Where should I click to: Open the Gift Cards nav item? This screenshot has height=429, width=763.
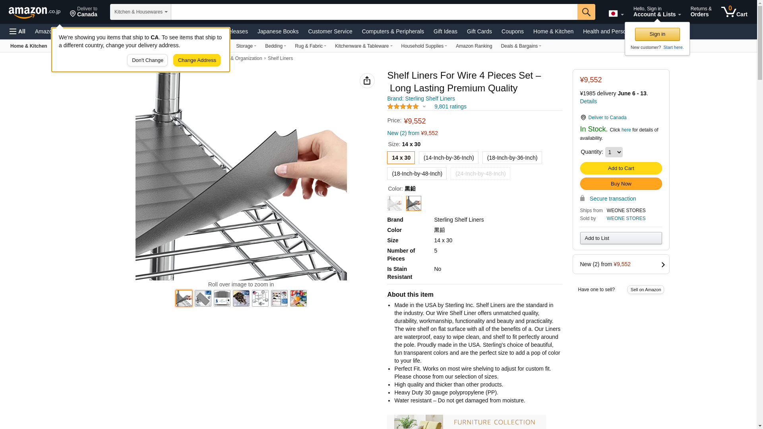(x=479, y=31)
